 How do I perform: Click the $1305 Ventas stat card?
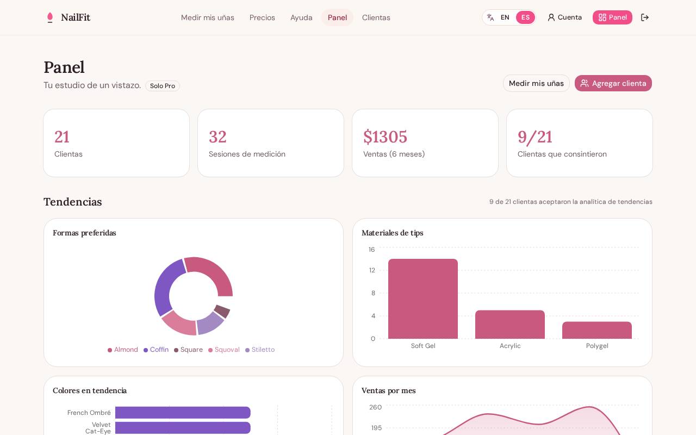[425, 143]
